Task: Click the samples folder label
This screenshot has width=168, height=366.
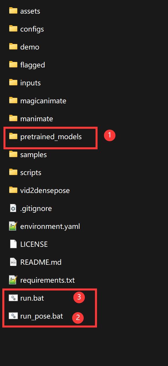Action: [33, 155]
